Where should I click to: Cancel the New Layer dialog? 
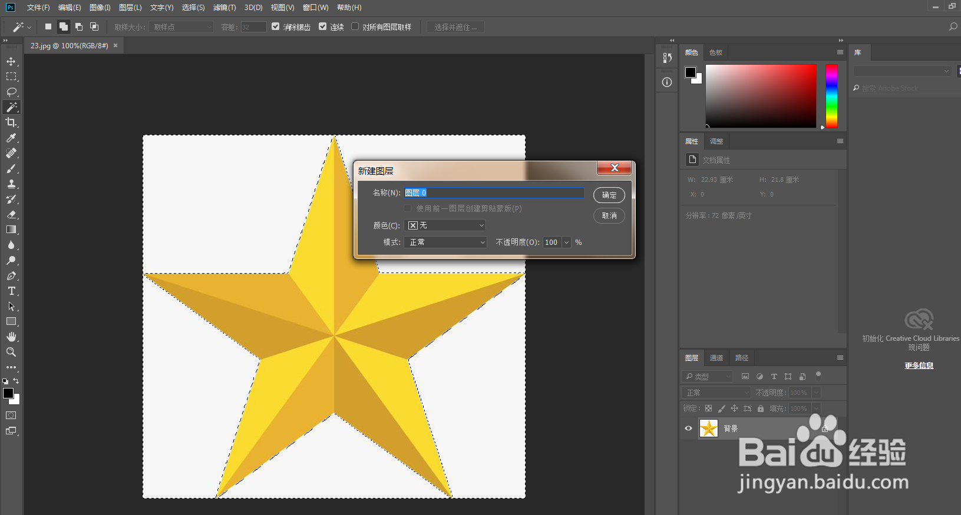pyautogui.click(x=609, y=216)
